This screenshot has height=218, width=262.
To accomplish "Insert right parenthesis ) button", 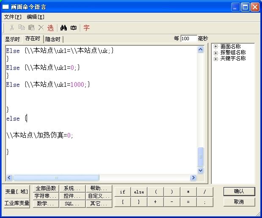I will pyautogui.click(x=172, y=192).
